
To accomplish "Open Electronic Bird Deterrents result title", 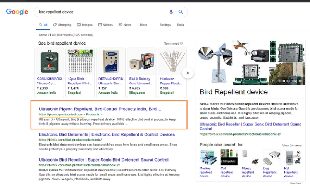I will [107, 134].
